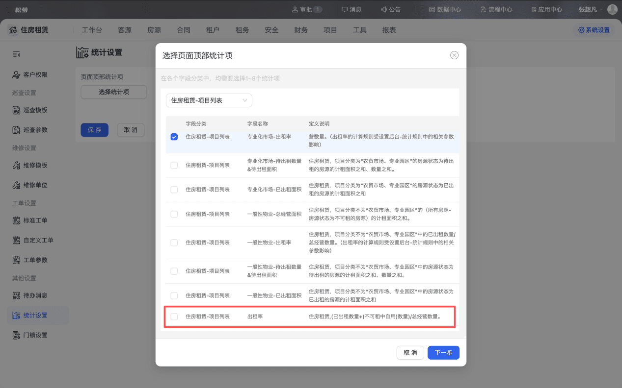Open 数据中心 in top bar

[445, 9]
